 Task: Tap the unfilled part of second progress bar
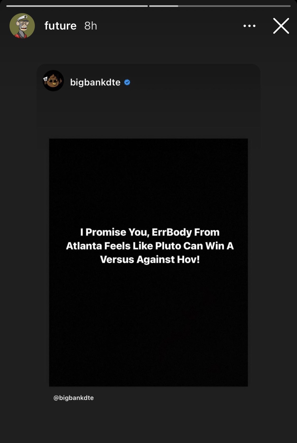point(234,6)
